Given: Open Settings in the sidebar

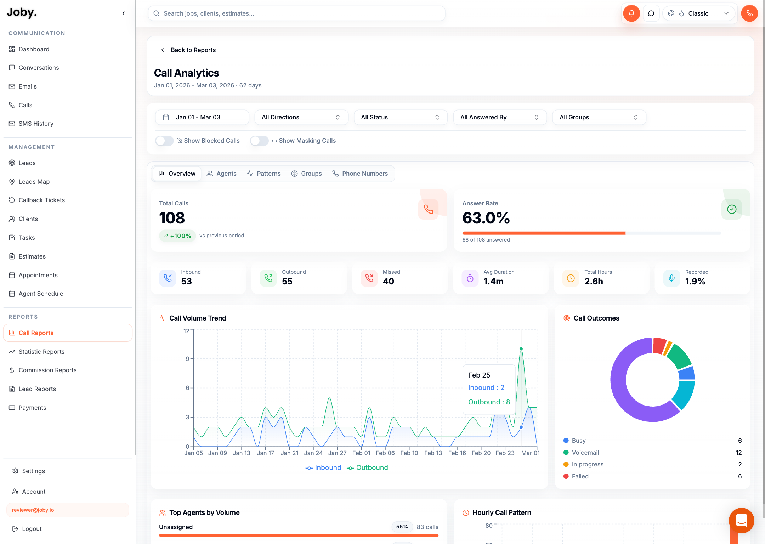Looking at the screenshot, I should pos(67,471).
